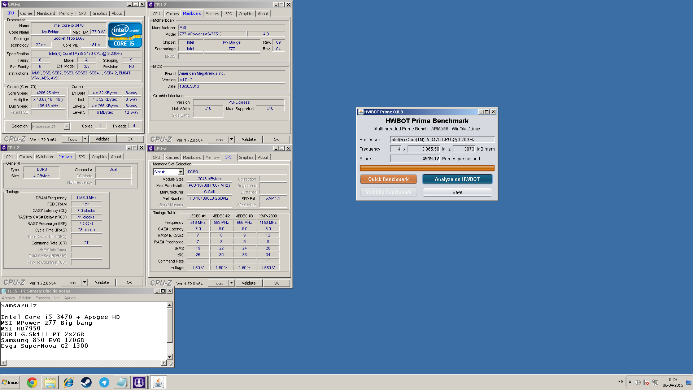693x390 pixels.
Task: Switch to Graphics tab in CPU-tab window
Action: click(x=100, y=13)
